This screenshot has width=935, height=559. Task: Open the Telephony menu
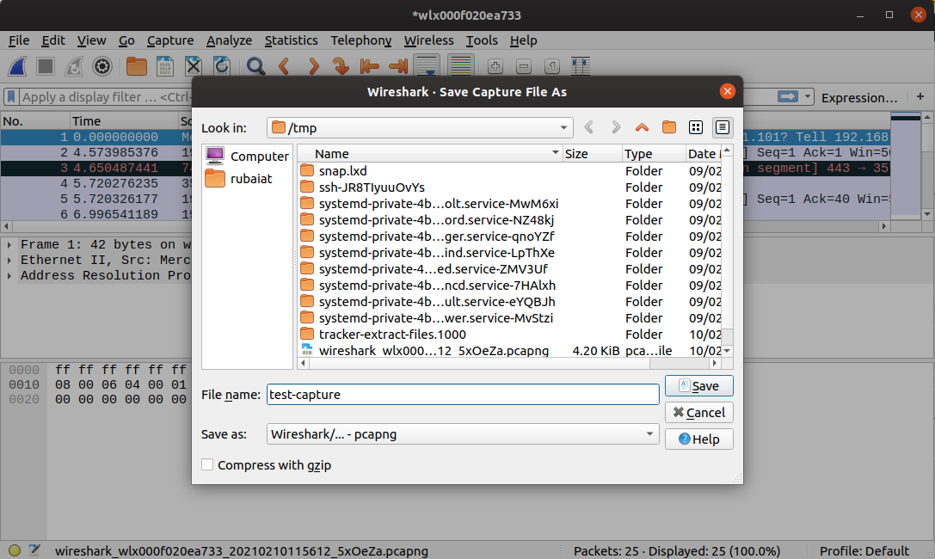click(360, 40)
